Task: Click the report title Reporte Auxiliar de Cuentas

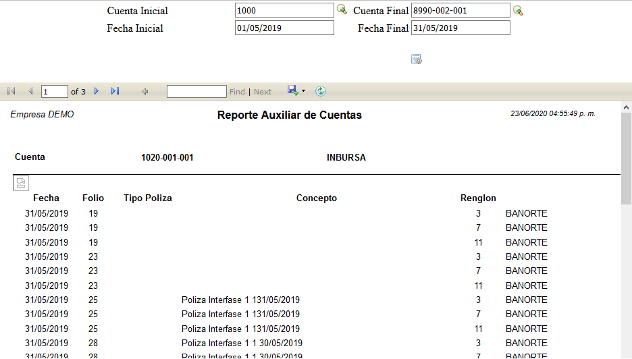Action: pyautogui.click(x=290, y=115)
